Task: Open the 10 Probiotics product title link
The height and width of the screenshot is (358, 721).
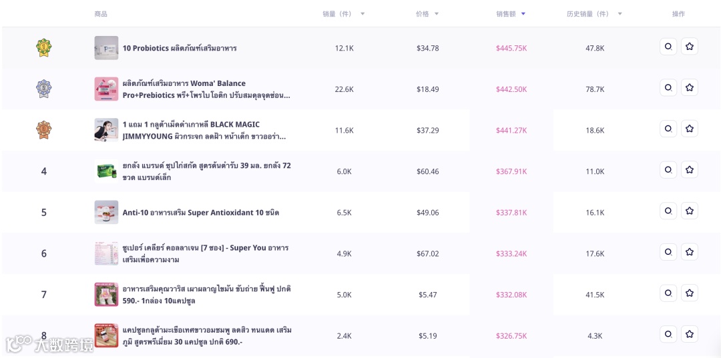Action: click(180, 48)
